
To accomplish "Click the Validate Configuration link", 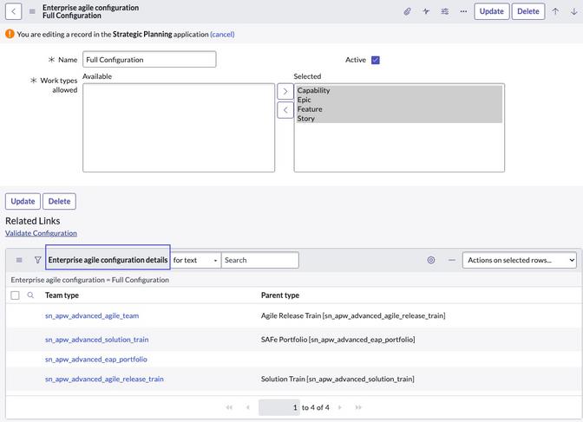I will pos(41,233).
